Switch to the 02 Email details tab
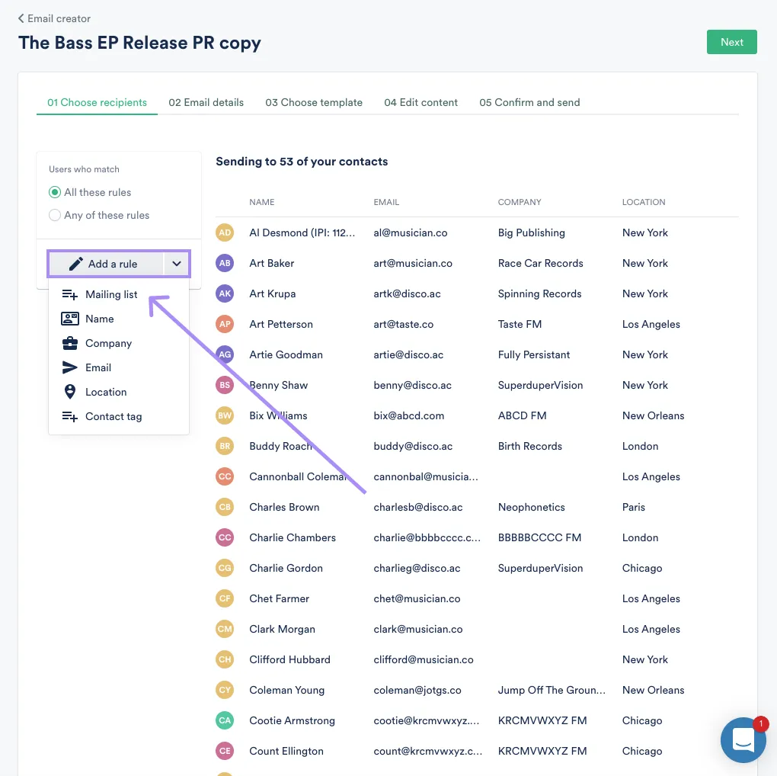 [x=206, y=102]
